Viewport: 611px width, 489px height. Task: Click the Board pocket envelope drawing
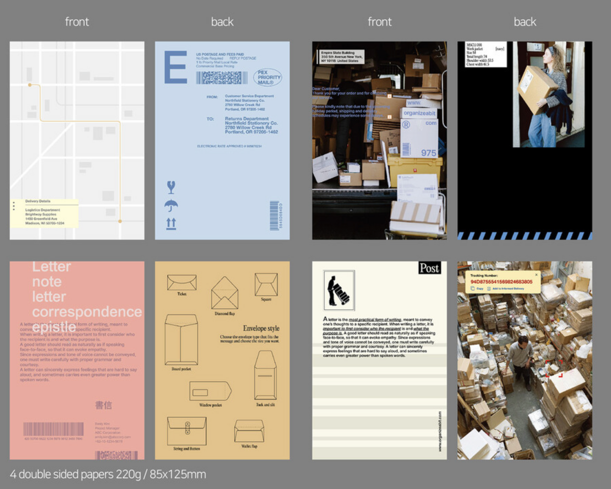tap(181, 339)
